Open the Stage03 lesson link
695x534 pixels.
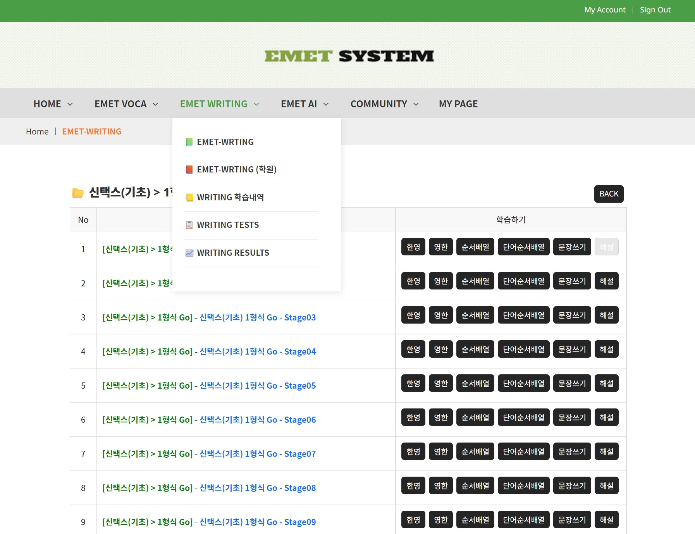258,317
